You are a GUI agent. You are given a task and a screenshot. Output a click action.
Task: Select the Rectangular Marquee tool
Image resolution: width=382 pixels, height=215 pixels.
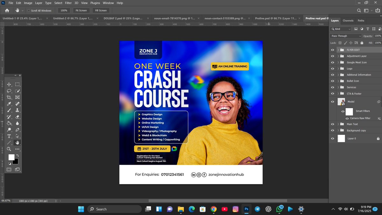click(x=18, y=84)
